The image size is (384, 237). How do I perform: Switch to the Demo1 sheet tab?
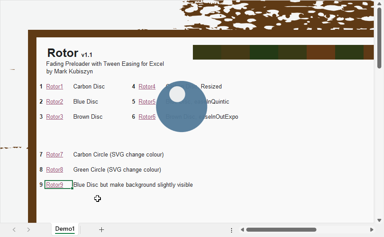pyautogui.click(x=65, y=229)
